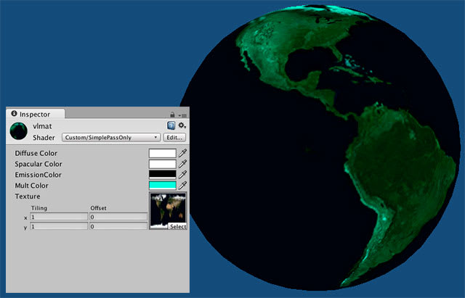
Task: Click the vlmat material preview sphere icon
Action: tap(19, 131)
